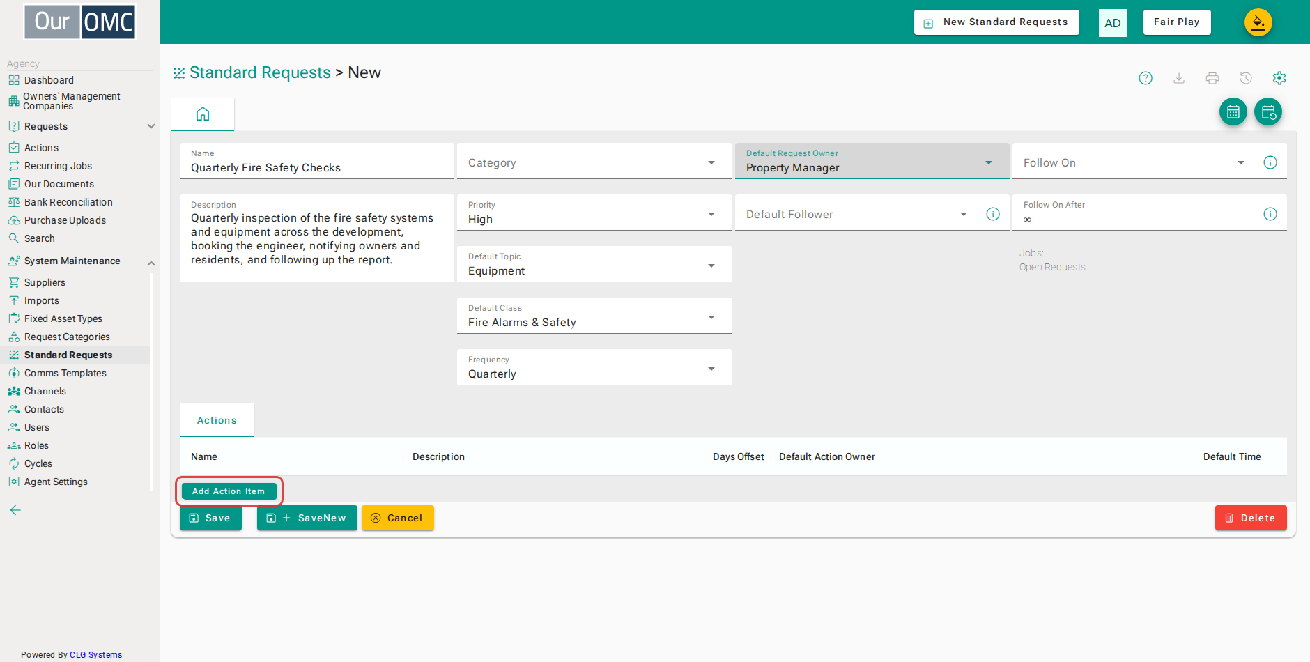
Task: Click the round calendar button
Action: pyautogui.click(x=1233, y=111)
